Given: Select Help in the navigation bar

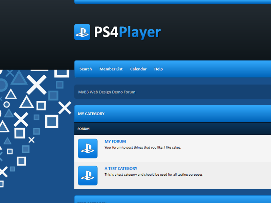Looking at the screenshot, I should tap(158, 69).
